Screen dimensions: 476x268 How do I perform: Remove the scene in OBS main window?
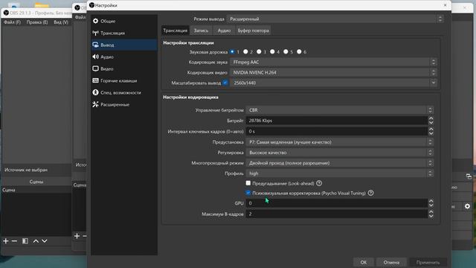point(14,241)
